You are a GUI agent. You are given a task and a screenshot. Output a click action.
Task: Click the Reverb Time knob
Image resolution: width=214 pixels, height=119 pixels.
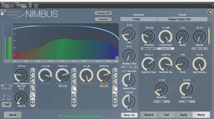click(129, 80)
